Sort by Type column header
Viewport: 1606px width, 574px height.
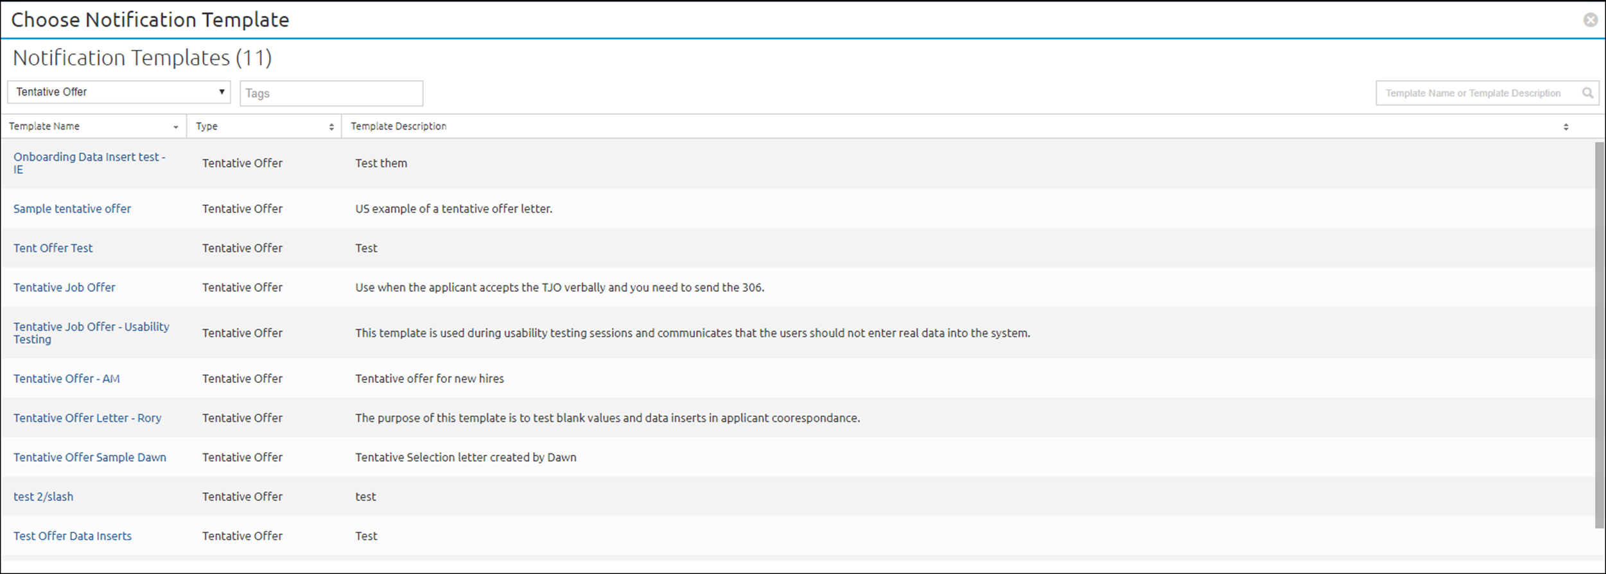(264, 126)
